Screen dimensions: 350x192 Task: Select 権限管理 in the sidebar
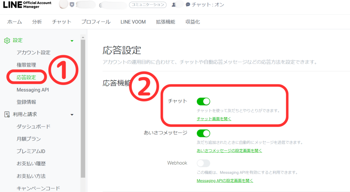point(26,65)
